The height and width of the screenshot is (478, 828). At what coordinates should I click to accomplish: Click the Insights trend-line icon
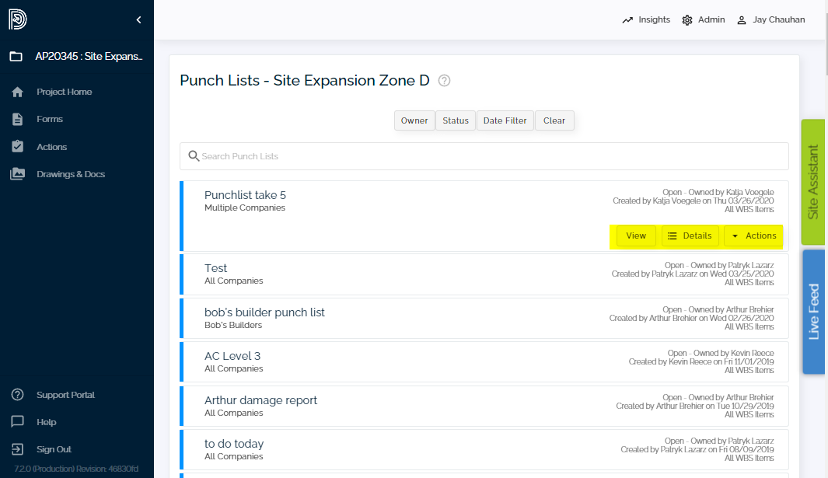[x=627, y=19]
